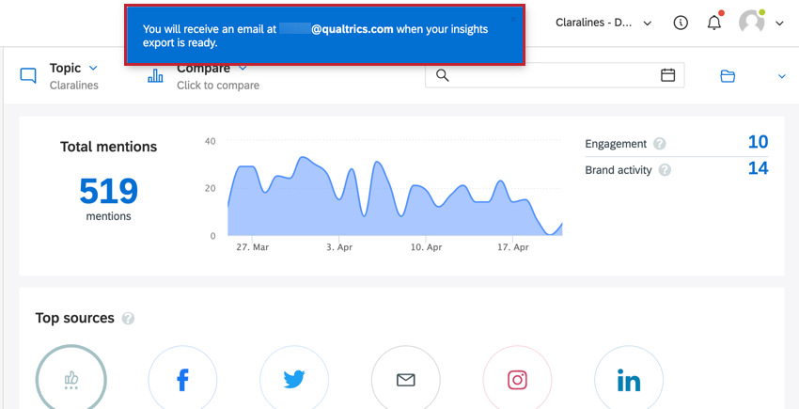Screen dimensions: 799x409
Task: Open the notifications bell
Action: (714, 23)
